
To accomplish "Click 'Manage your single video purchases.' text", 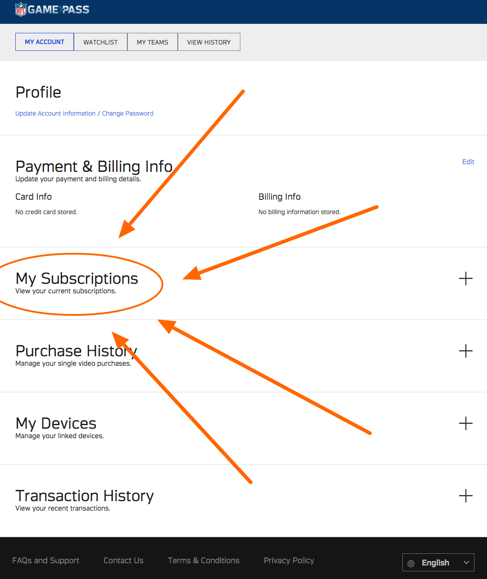I will pyautogui.click(x=73, y=364).
